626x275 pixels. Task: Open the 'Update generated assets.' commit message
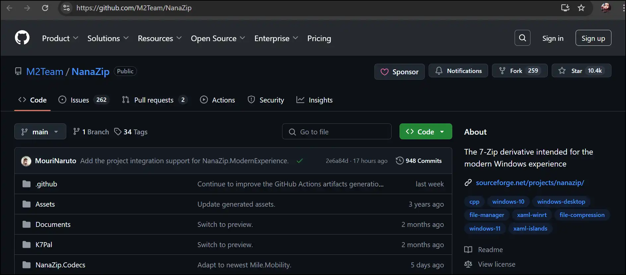point(236,204)
